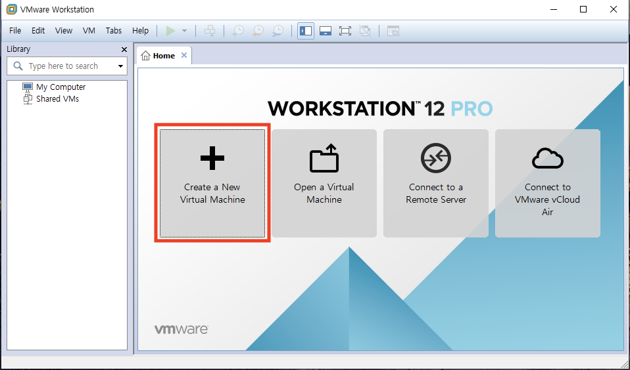Click the Revert to Snapshot toolbar icon

click(x=258, y=31)
